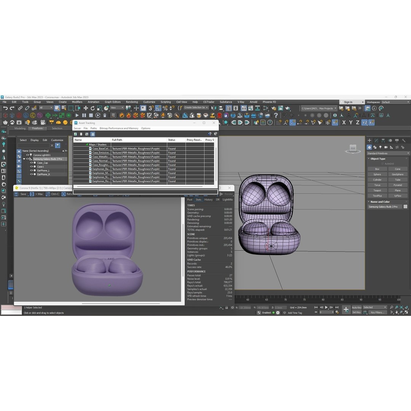Open the Modifiers menu

77,102
